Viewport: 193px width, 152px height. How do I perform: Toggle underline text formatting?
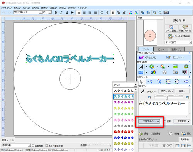pos(67,12)
